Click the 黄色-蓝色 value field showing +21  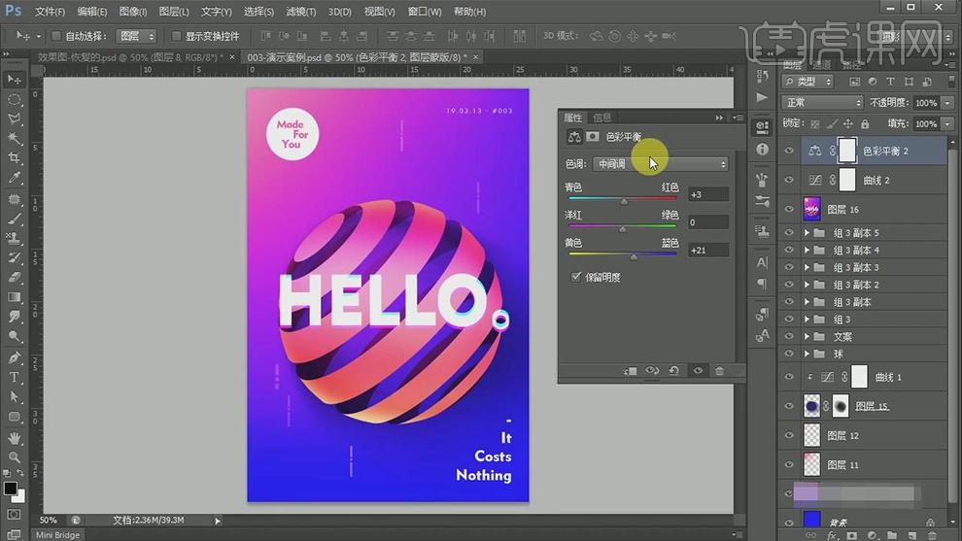pos(708,251)
